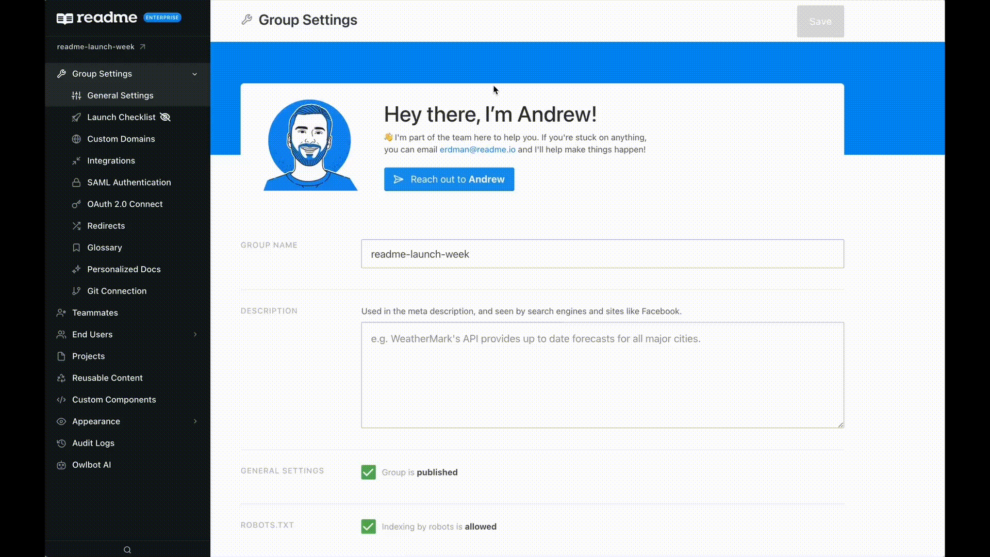This screenshot has height=557, width=990.
Task: Click the End Users people icon
Action: pyautogui.click(x=61, y=334)
